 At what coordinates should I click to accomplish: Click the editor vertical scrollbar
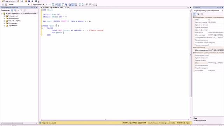(x=191, y=55)
